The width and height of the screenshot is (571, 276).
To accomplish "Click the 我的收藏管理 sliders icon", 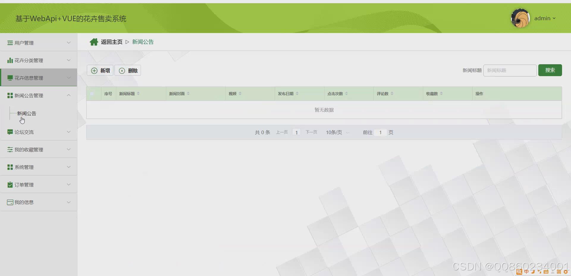I will [x=10, y=150].
